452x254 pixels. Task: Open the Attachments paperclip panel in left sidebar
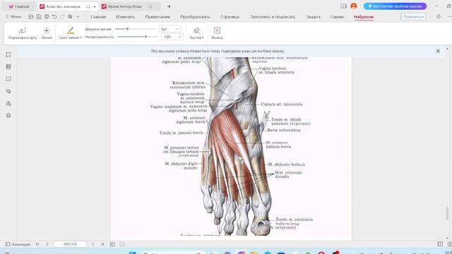point(8,91)
